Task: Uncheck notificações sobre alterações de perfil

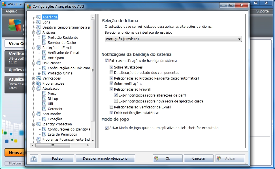Action: 116,95
